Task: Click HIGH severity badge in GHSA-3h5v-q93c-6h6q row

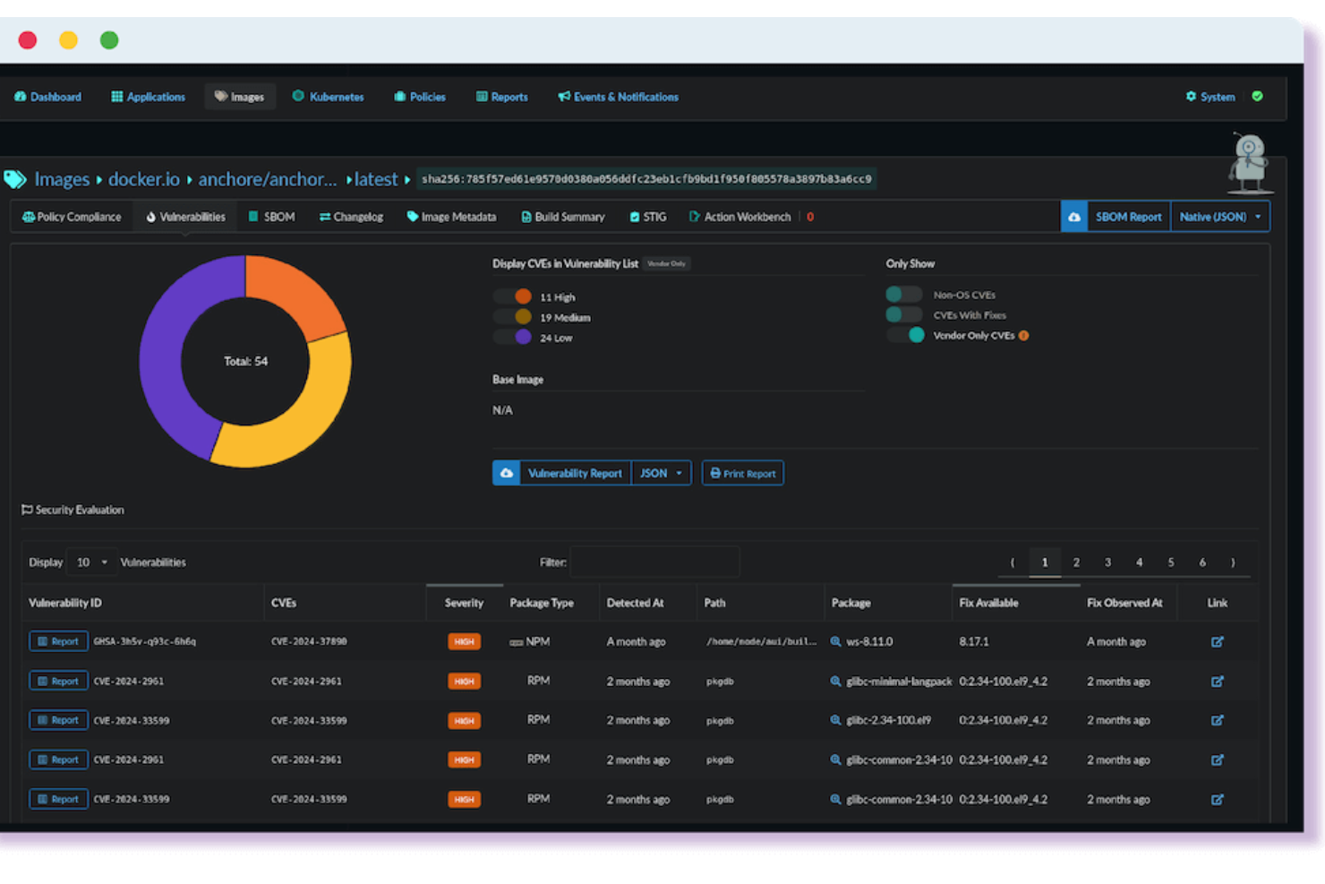Action: point(464,641)
